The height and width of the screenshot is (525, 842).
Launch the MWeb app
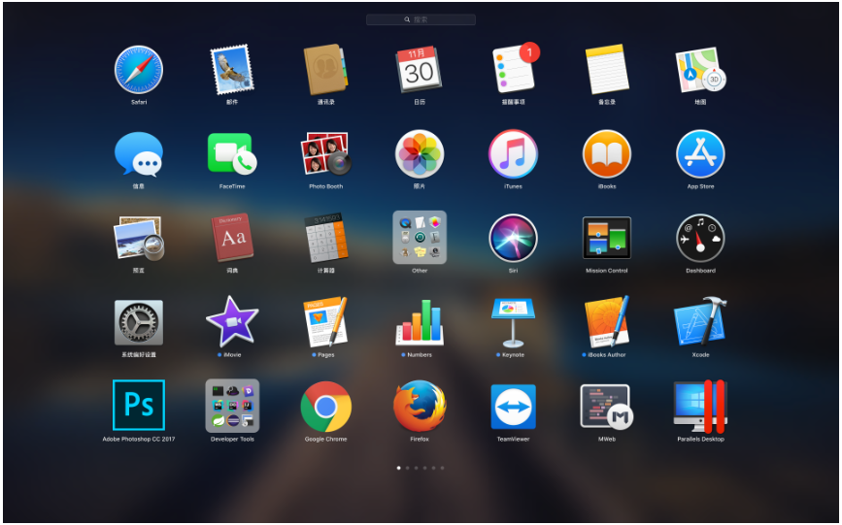click(607, 407)
